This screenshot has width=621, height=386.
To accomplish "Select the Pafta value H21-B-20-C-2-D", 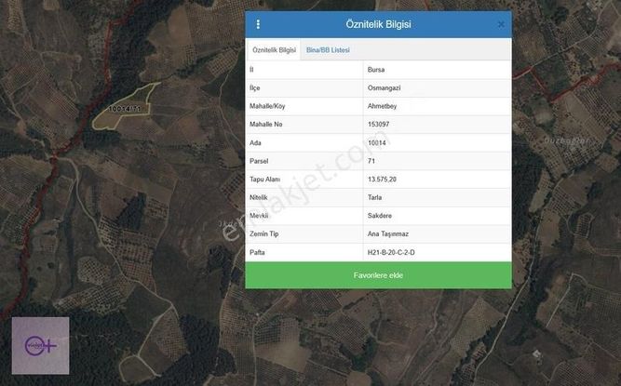I will 391,252.
